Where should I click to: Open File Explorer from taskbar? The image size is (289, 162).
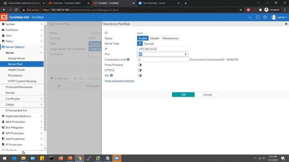point(23,158)
